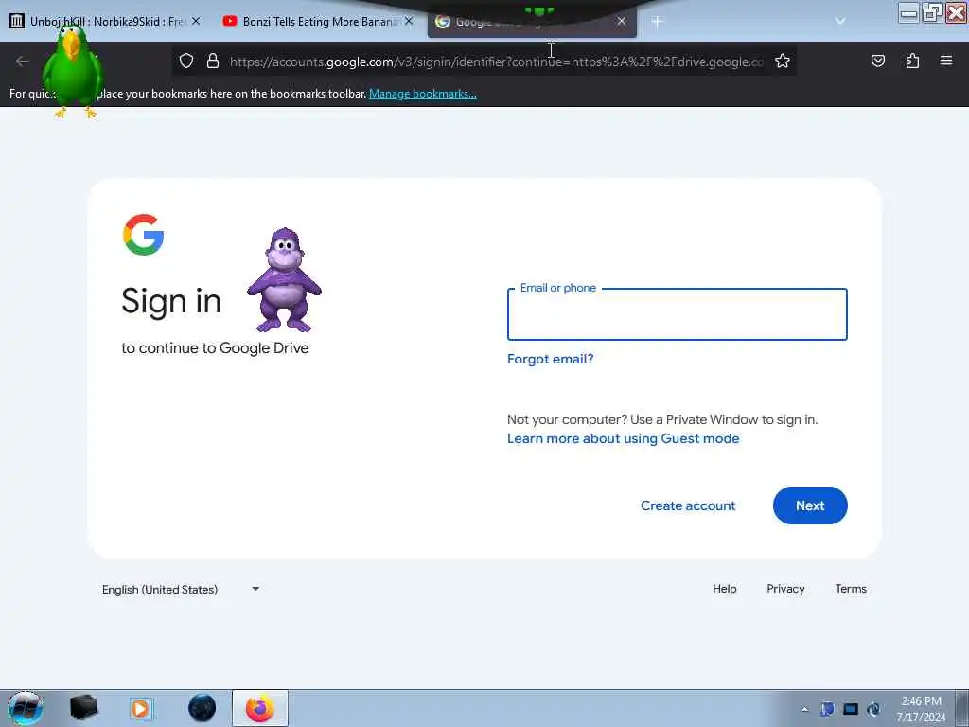This screenshot has width=969, height=727.
Task: Open the Windows Start orb
Action: [x=26, y=708]
